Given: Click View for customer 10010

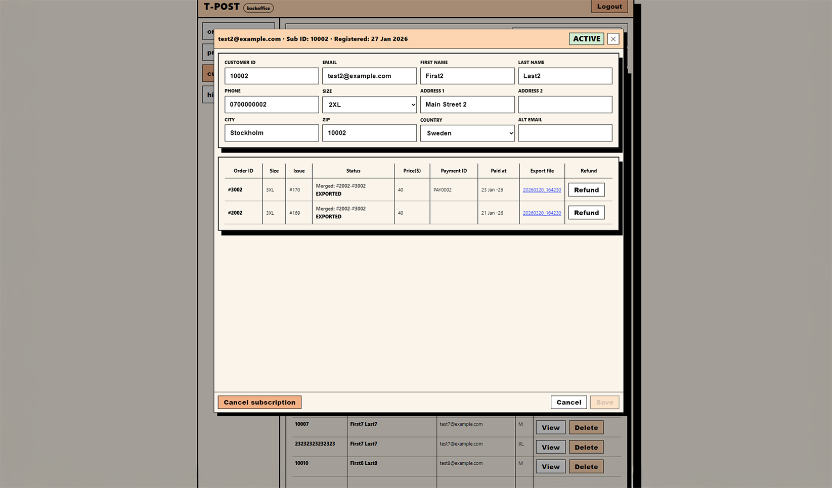Looking at the screenshot, I should [x=550, y=466].
